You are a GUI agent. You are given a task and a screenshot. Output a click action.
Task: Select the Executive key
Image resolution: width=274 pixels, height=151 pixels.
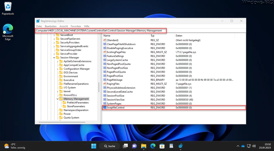click(69, 80)
